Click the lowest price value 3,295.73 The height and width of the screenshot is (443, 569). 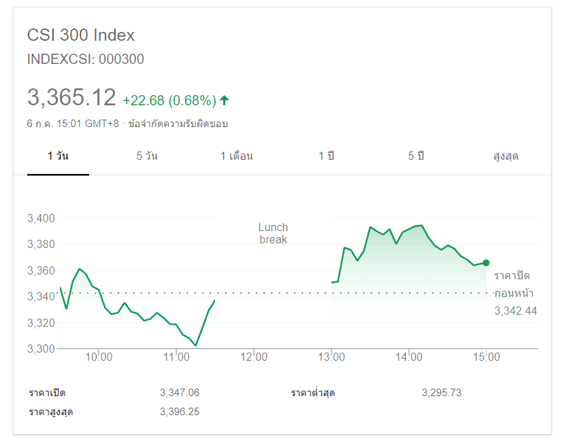tap(442, 393)
